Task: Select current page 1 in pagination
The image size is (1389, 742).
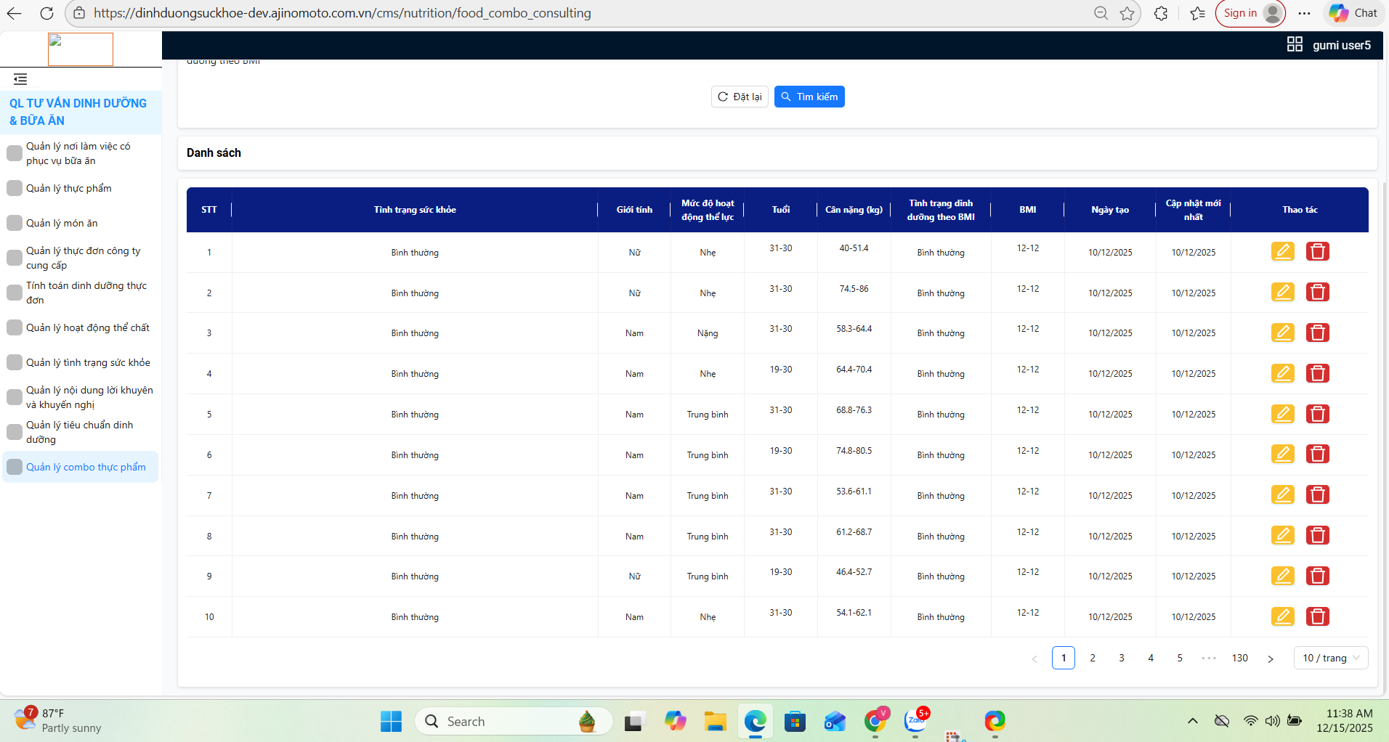Action: (1064, 658)
